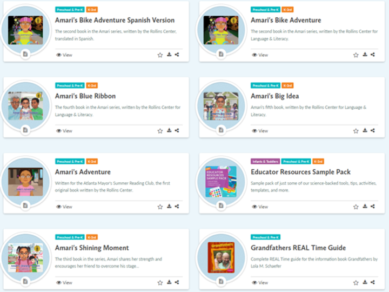Image resolution: width=389 pixels, height=292 pixels.
Task: Download Amari's Bike Adventure Spanish Version
Action: point(169,55)
